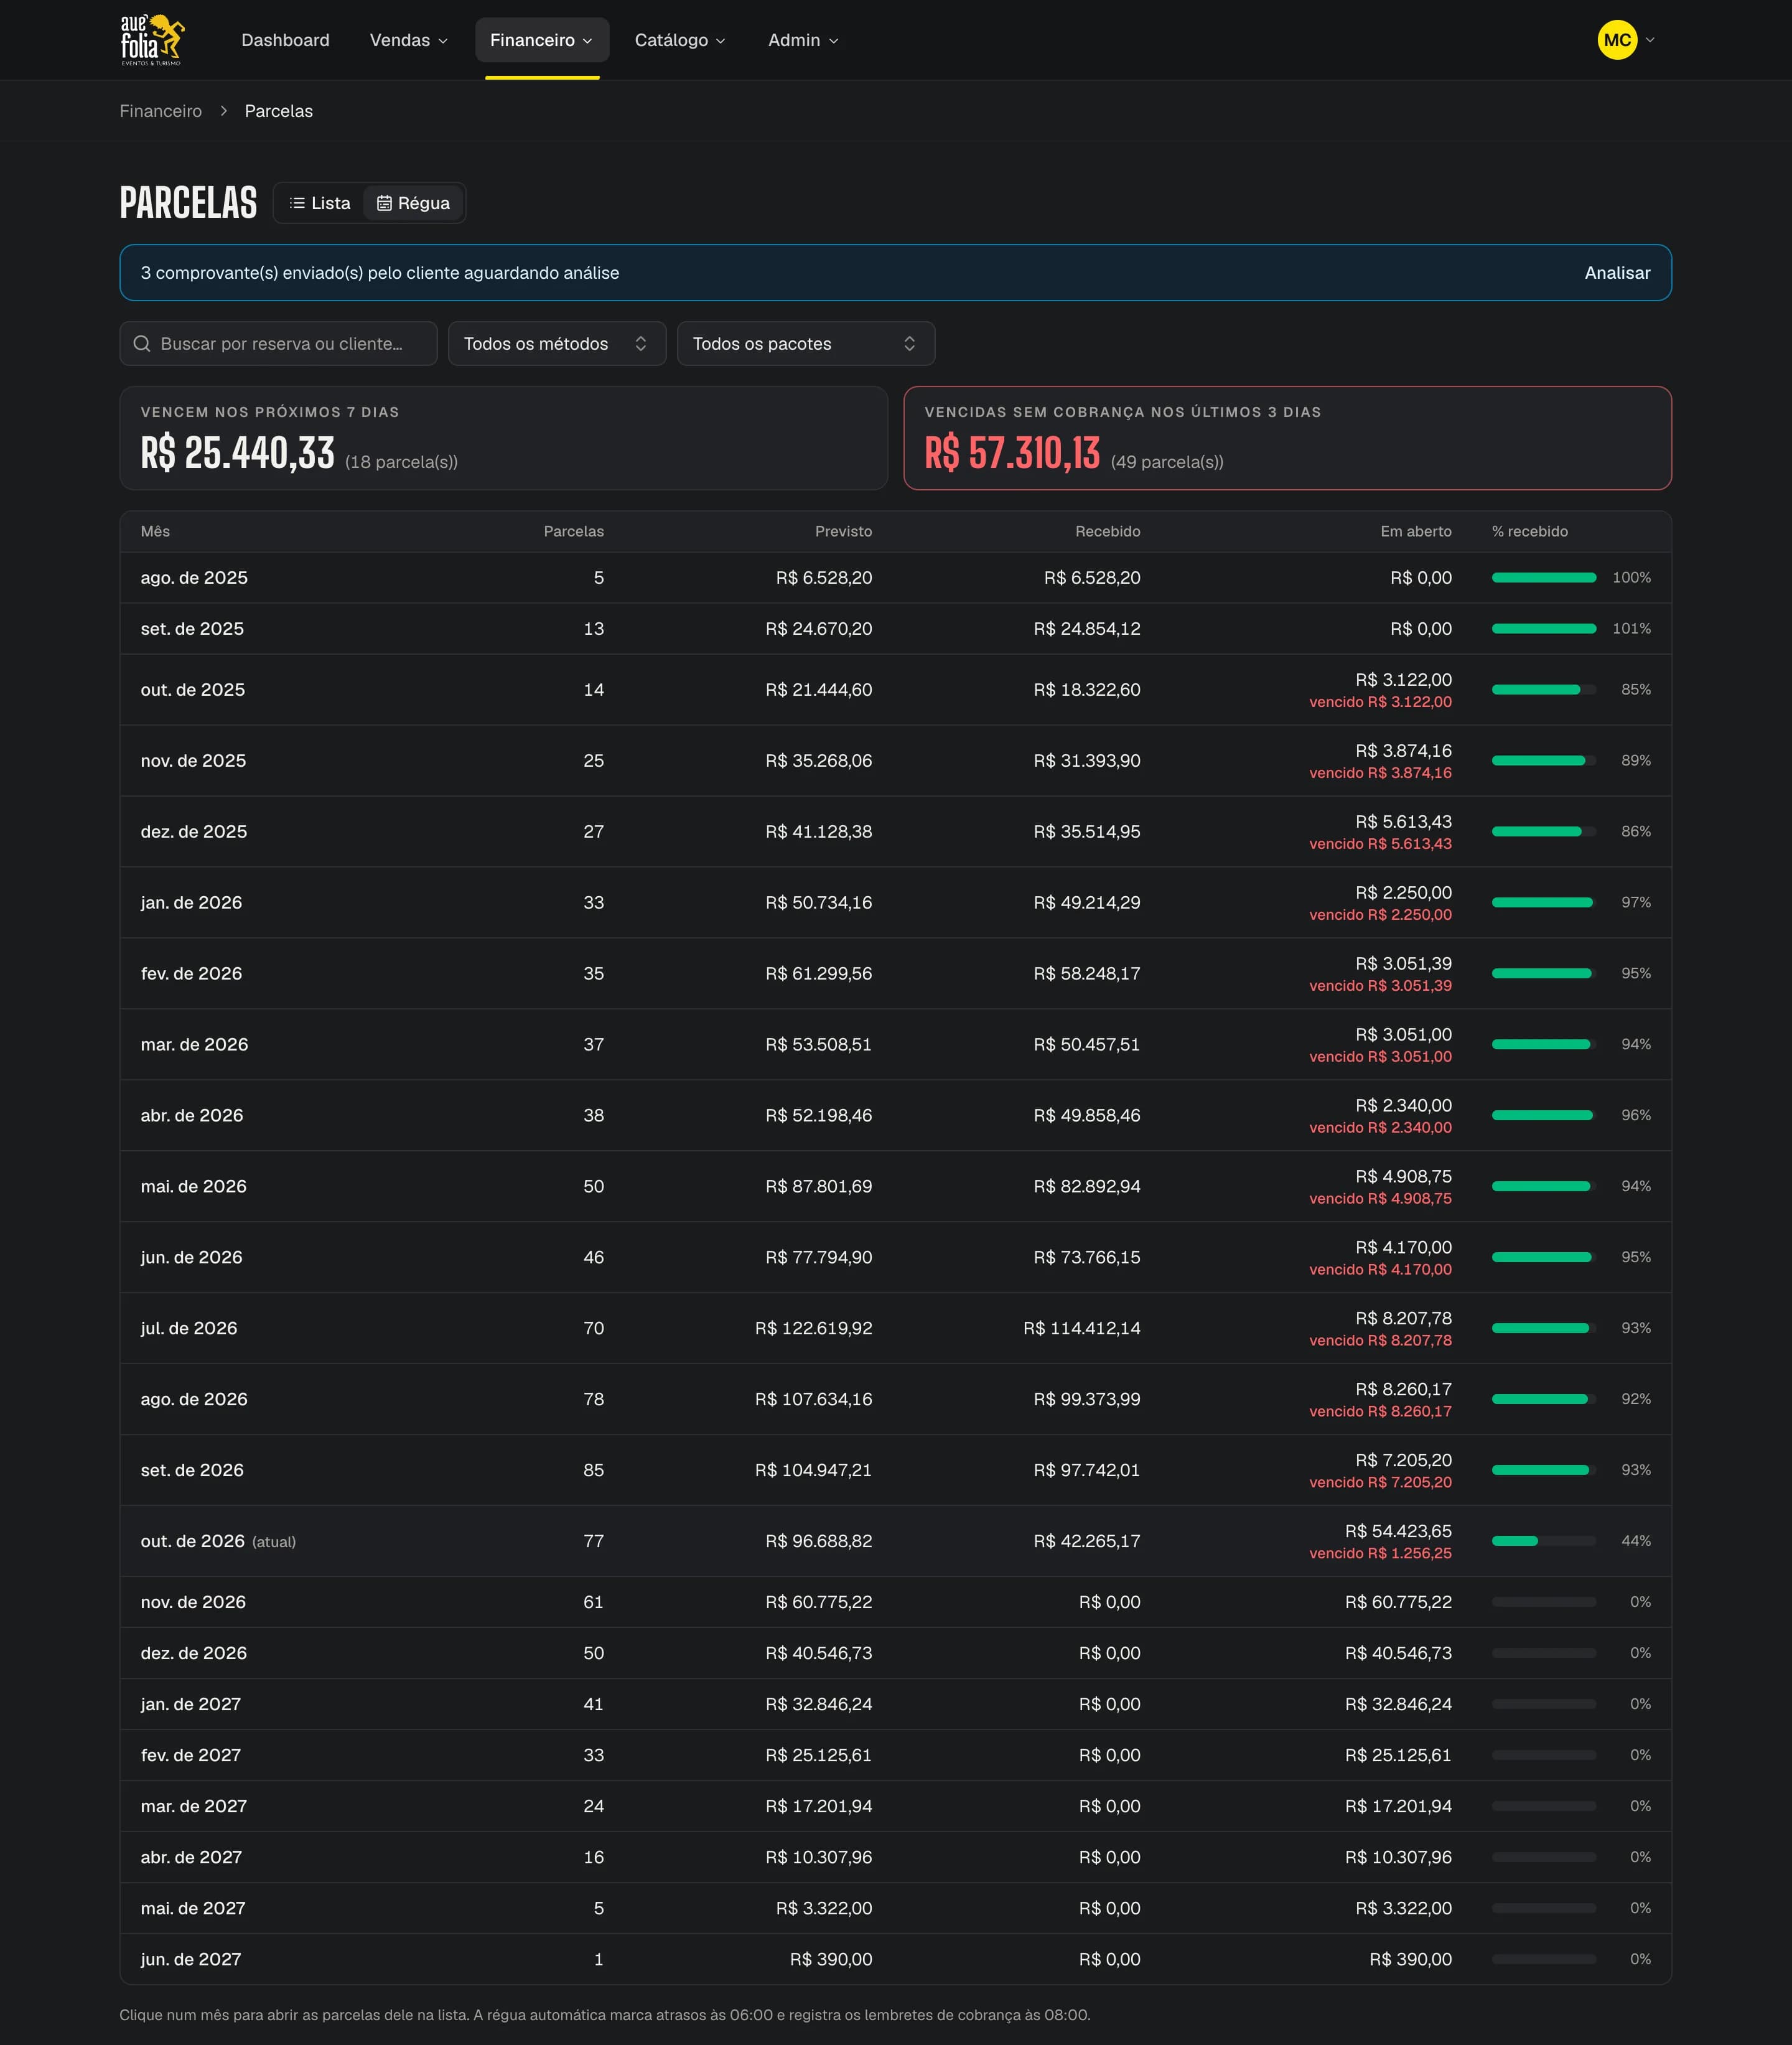Open jan. de 2026 row

[x=896, y=903]
